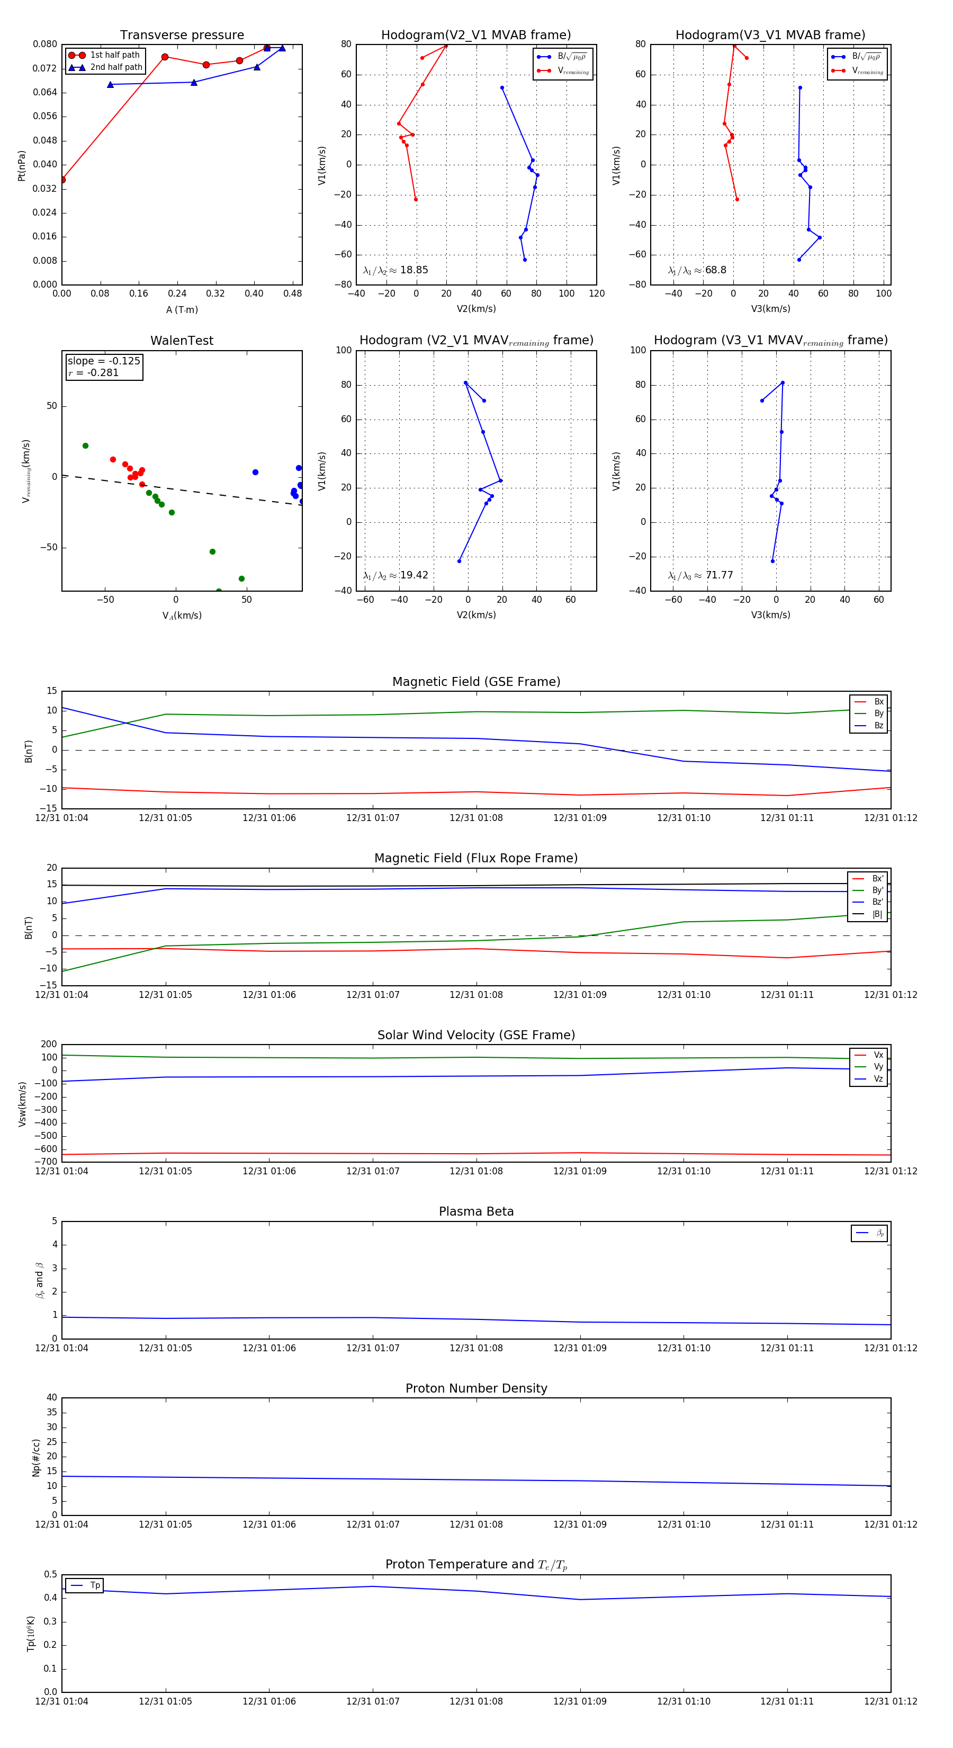
Task: Select the 'Tp' legend entry
Action: pyautogui.click(x=85, y=1585)
